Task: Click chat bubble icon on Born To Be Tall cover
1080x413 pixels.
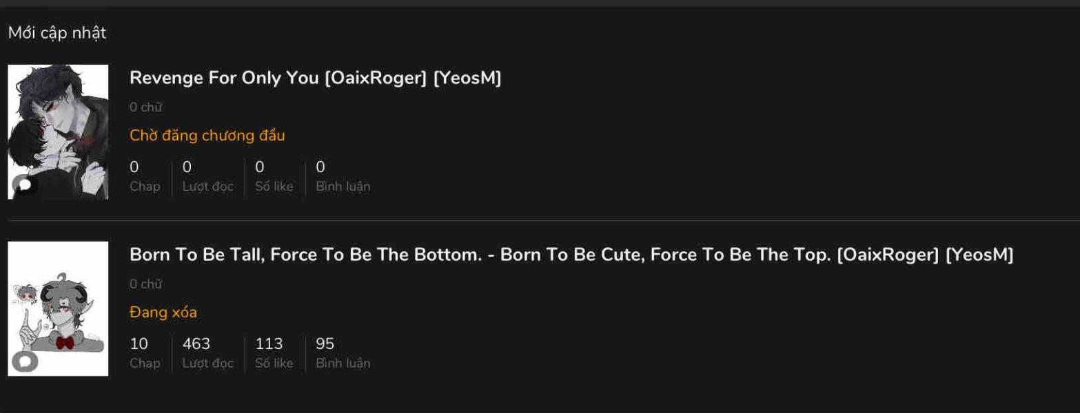Action: pyautogui.click(x=25, y=361)
